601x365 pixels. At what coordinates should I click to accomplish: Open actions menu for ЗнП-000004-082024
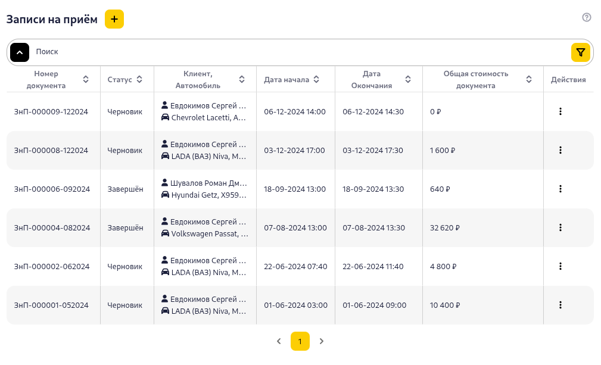point(560,227)
